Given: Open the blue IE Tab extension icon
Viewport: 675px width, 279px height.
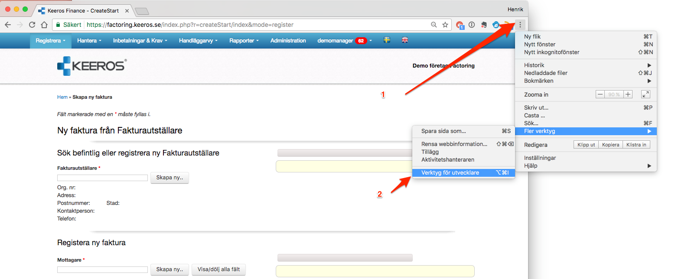Looking at the screenshot, I should (496, 25).
